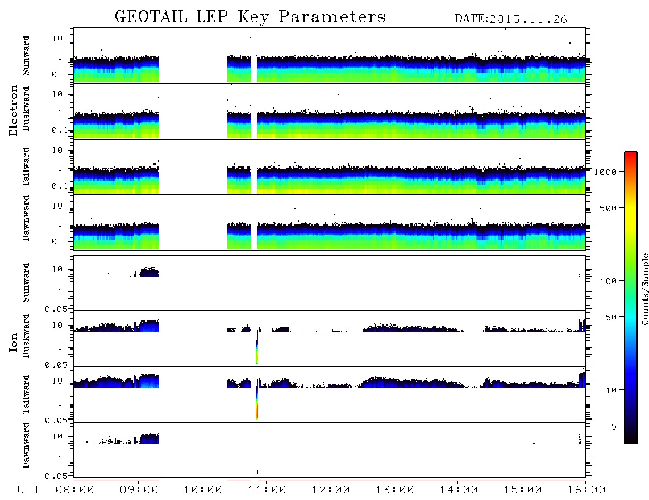
Task: Click the Electron Tailward axis label
Action: (26, 167)
